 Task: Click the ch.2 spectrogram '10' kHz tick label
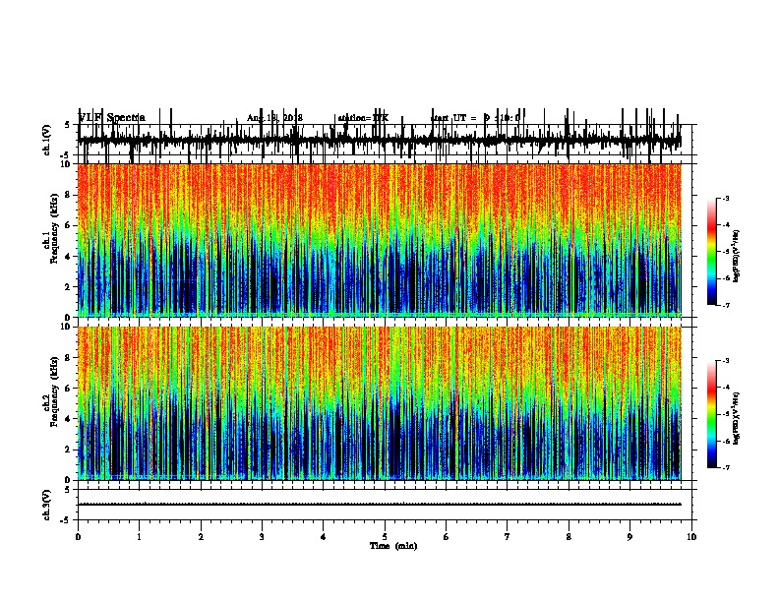66,327
